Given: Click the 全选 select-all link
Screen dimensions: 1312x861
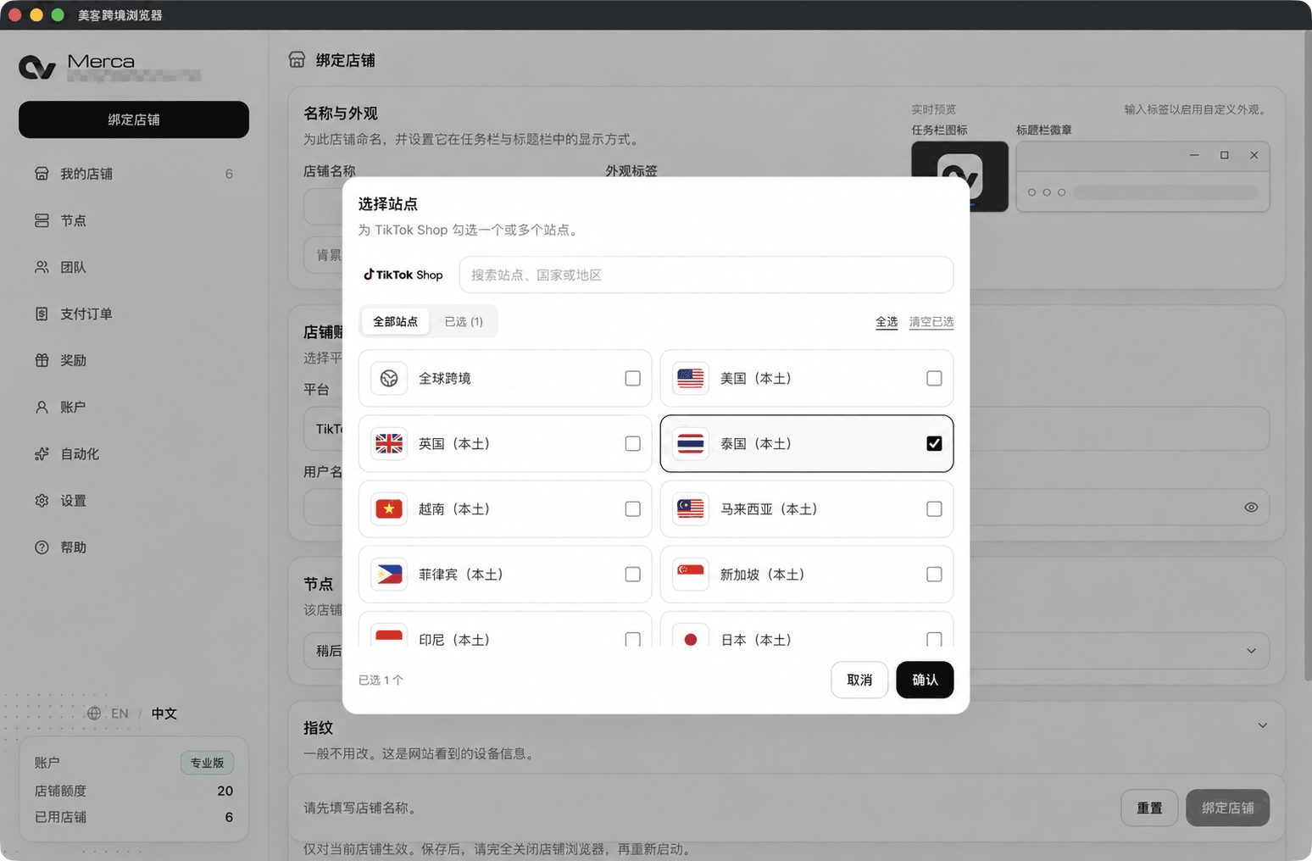Looking at the screenshot, I should (x=887, y=322).
